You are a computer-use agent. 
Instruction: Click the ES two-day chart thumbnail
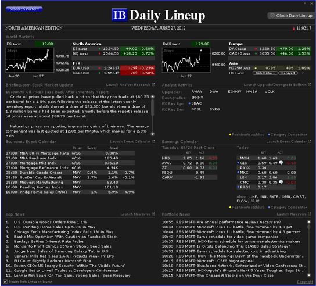pyautogui.click(x=30, y=60)
